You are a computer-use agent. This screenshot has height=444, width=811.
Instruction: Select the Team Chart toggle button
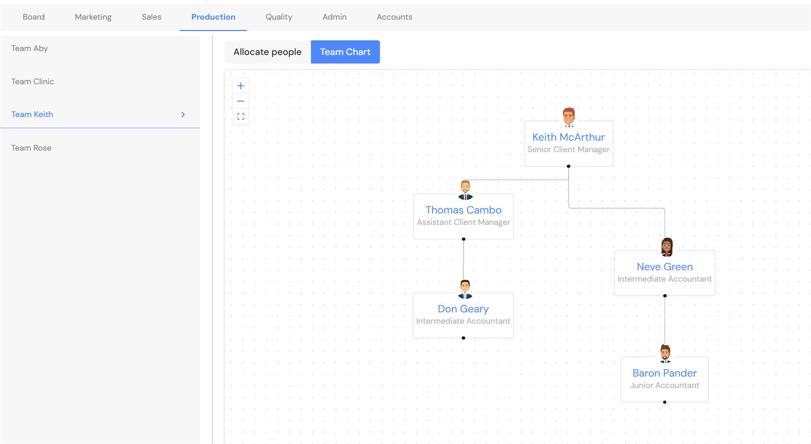(x=345, y=52)
